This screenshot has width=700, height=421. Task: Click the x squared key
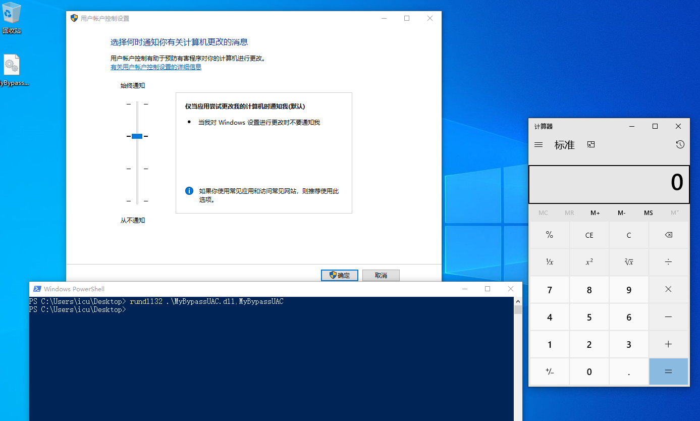click(589, 262)
